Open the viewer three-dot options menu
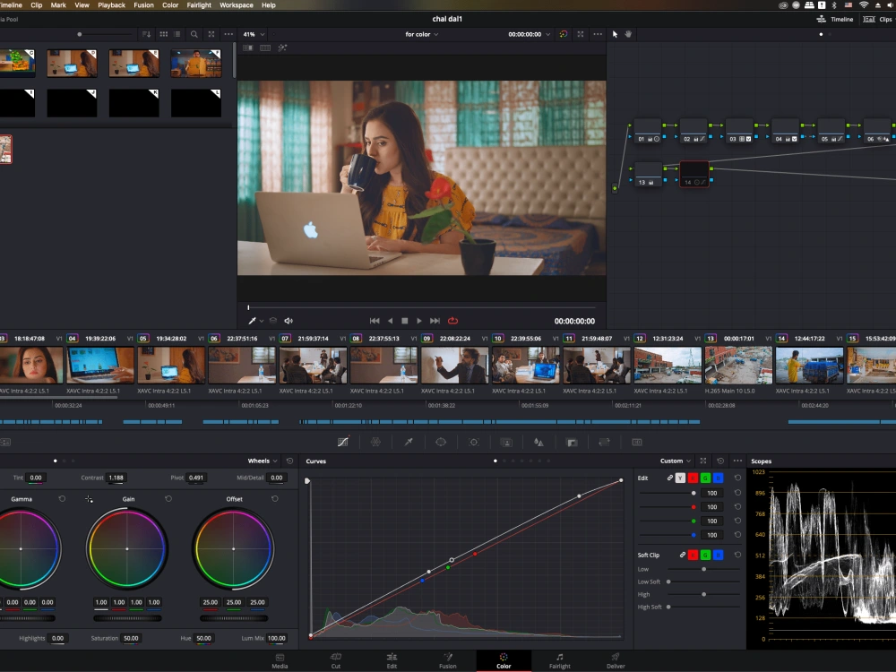The image size is (896, 672). [598, 34]
